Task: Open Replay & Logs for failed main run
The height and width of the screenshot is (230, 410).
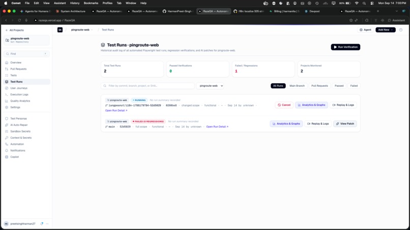Action: [x=318, y=124]
